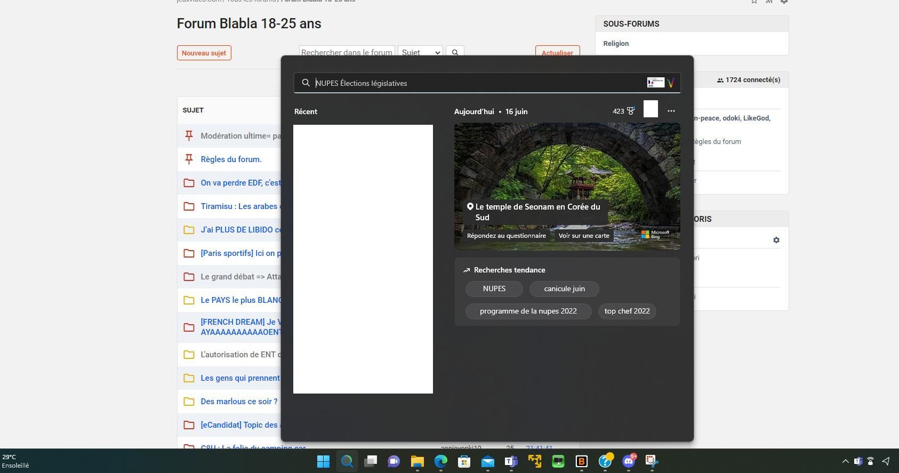Click folder icon beside '[Paris sportifs]' topic
The width and height of the screenshot is (899, 473).
(189, 253)
